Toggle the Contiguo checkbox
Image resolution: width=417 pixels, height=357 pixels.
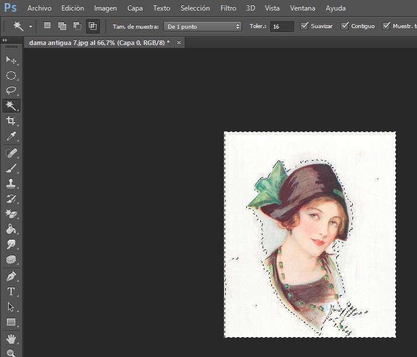pyautogui.click(x=344, y=26)
